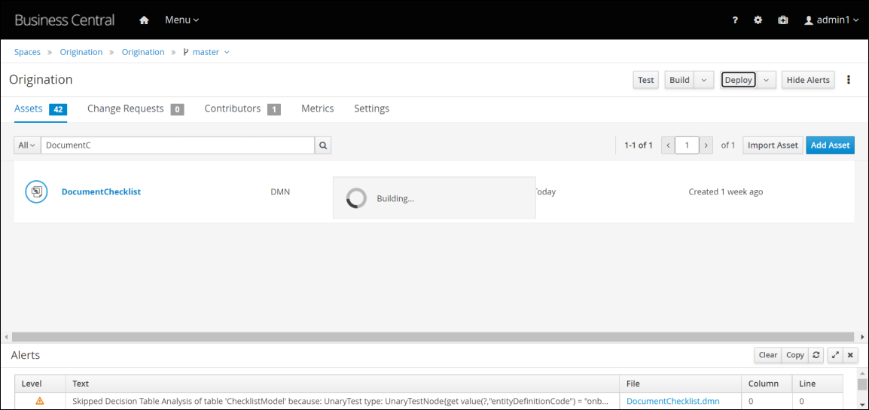
Task: Open the Spaces breadcrumb link
Action: pos(27,52)
